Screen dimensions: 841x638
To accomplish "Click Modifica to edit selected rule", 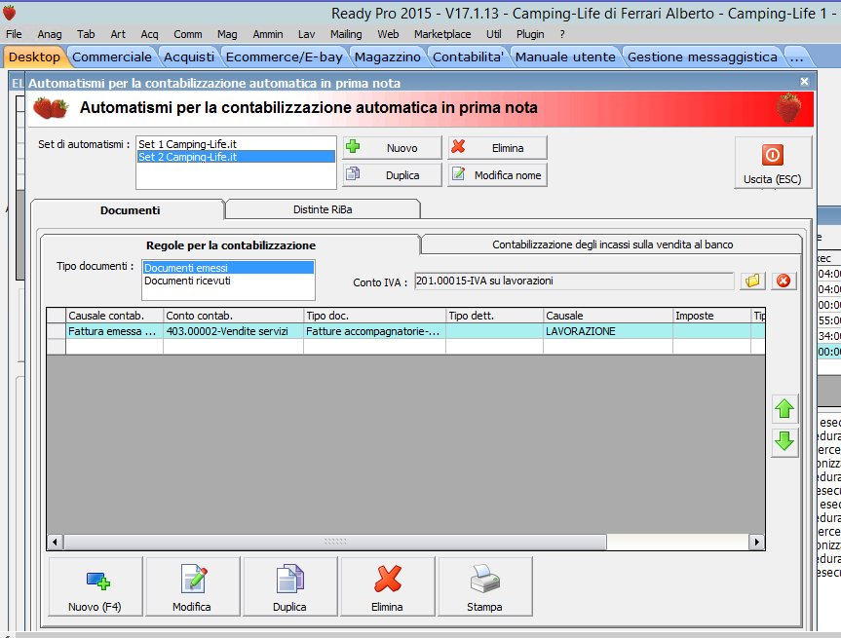I will [193, 586].
